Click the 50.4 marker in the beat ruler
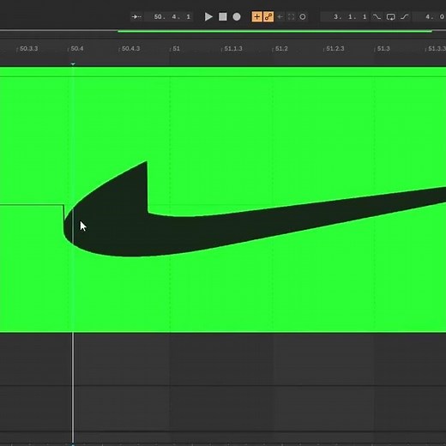The image size is (446, 446). pyautogui.click(x=76, y=49)
